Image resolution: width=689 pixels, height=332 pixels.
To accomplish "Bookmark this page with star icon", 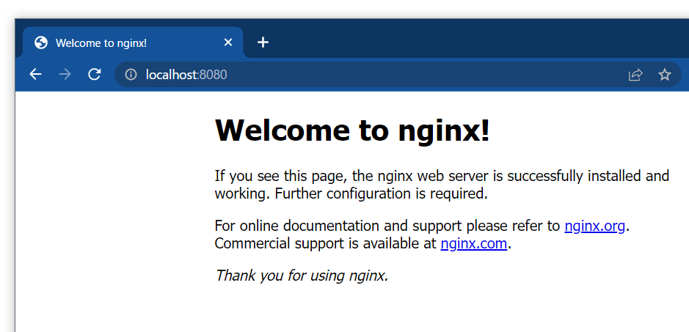I will 664,75.
